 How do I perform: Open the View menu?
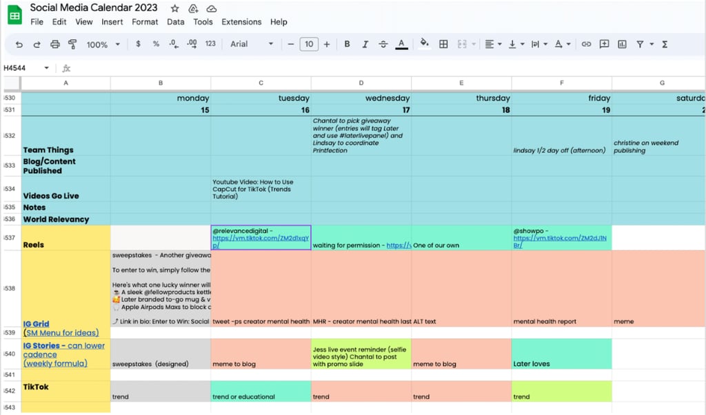point(83,21)
